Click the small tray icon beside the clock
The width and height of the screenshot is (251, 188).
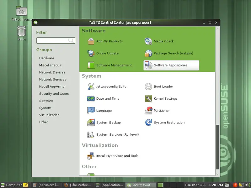click(227, 185)
